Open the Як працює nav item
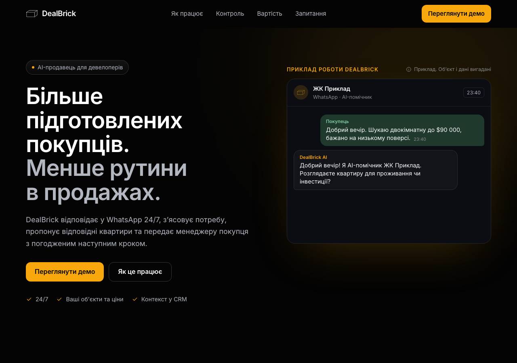Viewport: 517px width, 363px height. coord(187,14)
